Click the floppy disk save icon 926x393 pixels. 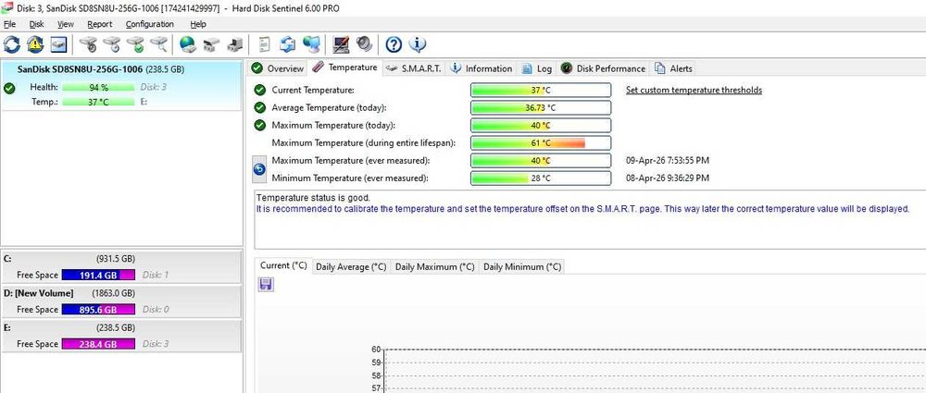[x=266, y=285]
